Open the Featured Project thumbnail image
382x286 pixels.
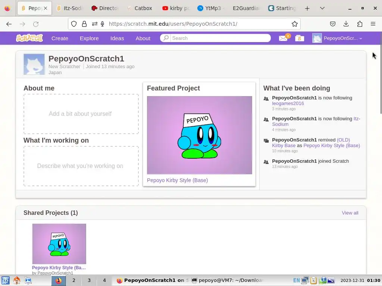click(200, 135)
